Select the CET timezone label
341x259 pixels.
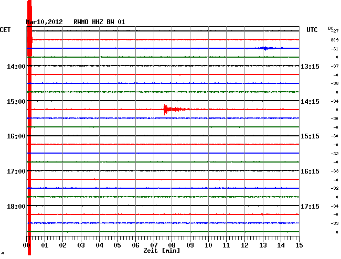point(5,30)
